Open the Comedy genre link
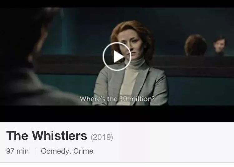 [55, 151]
